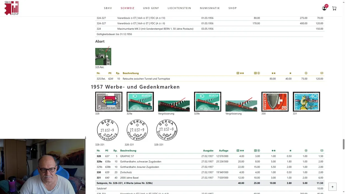Open the user account icon
This screenshot has width=345, height=194.
[x=324, y=8]
